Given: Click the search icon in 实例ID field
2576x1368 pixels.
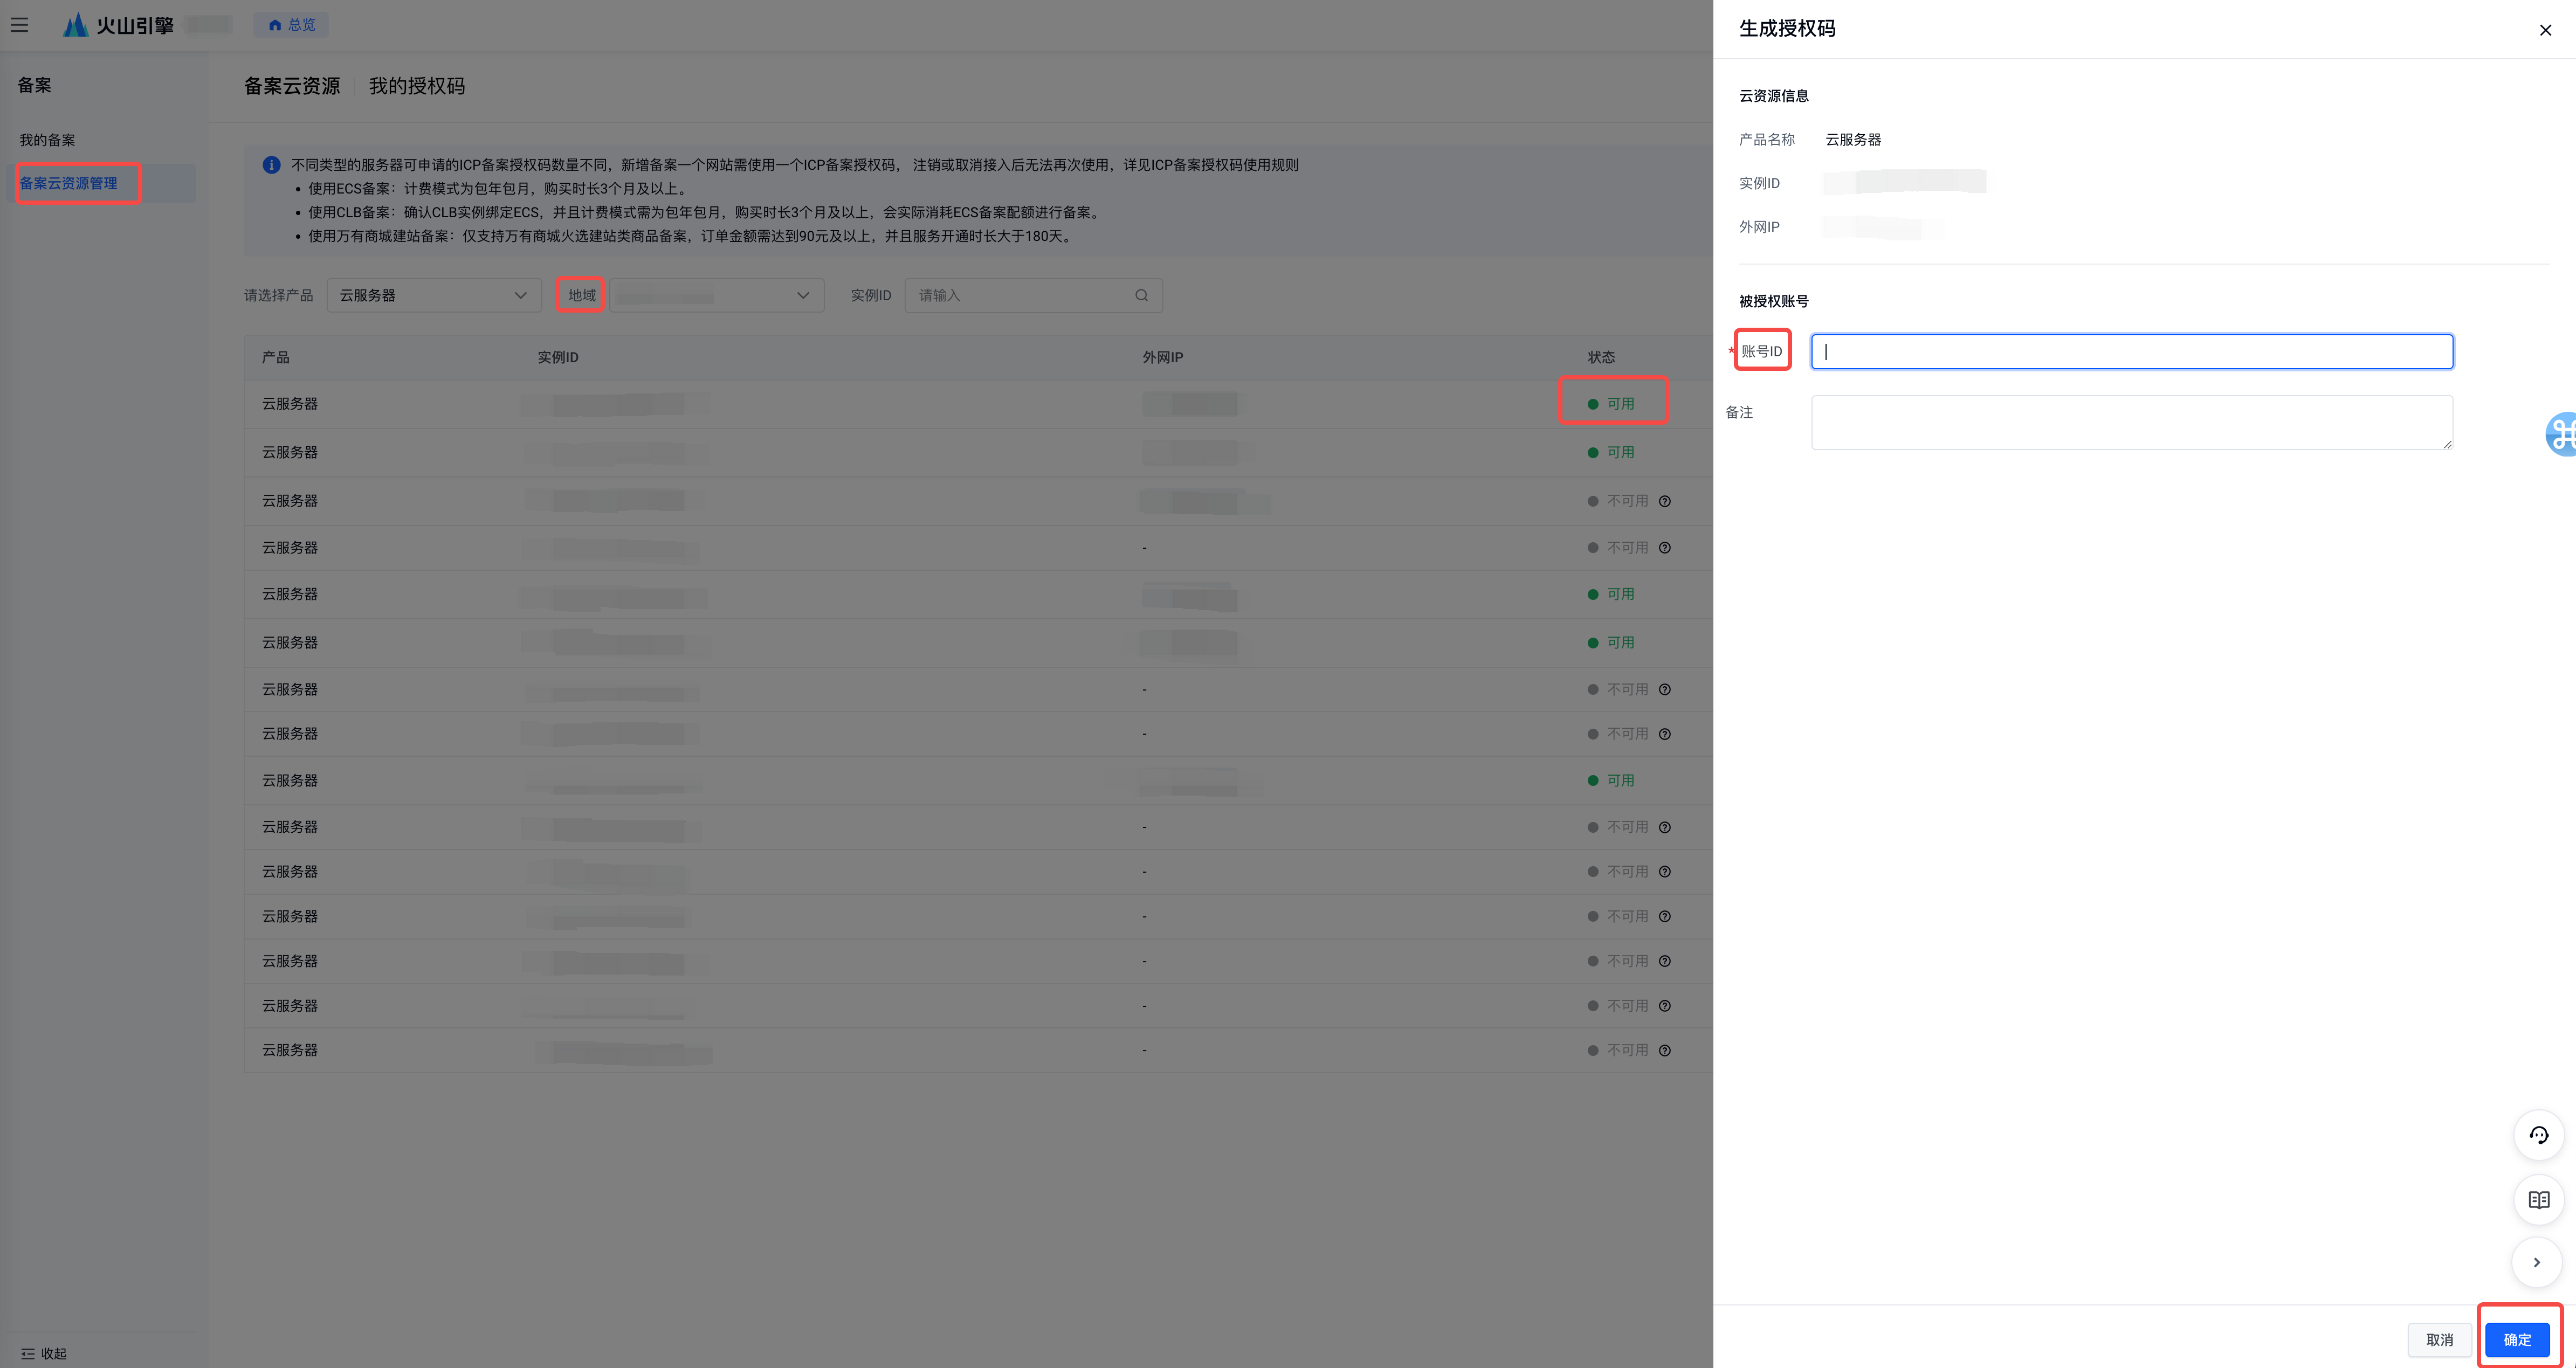Looking at the screenshot, I should 1141,295.
